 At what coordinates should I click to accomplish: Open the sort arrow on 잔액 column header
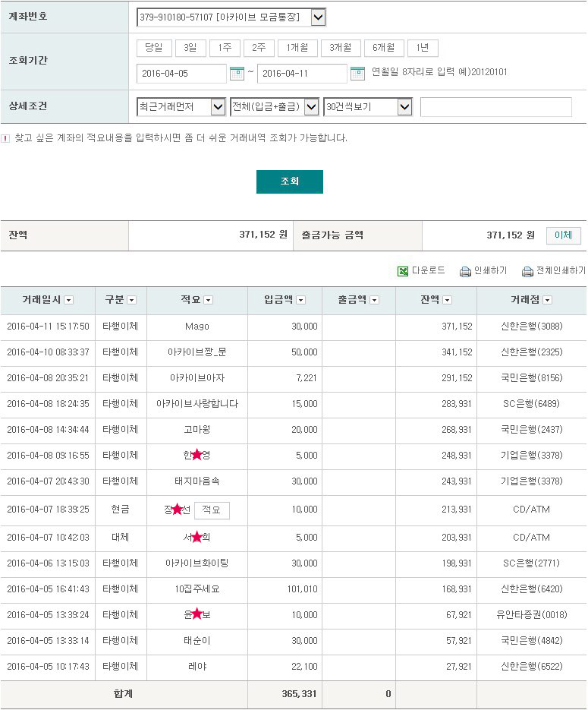coord(447,300)
